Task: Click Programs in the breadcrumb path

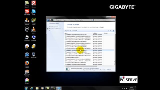Action: [x=58, y=20]
